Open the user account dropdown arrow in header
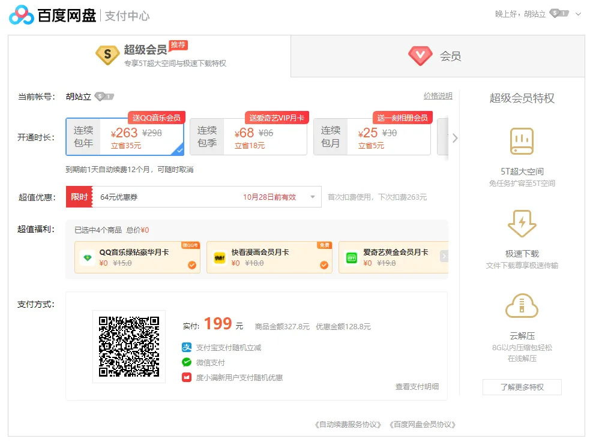This screenshot has width=599, height=448. pos(579,14)
